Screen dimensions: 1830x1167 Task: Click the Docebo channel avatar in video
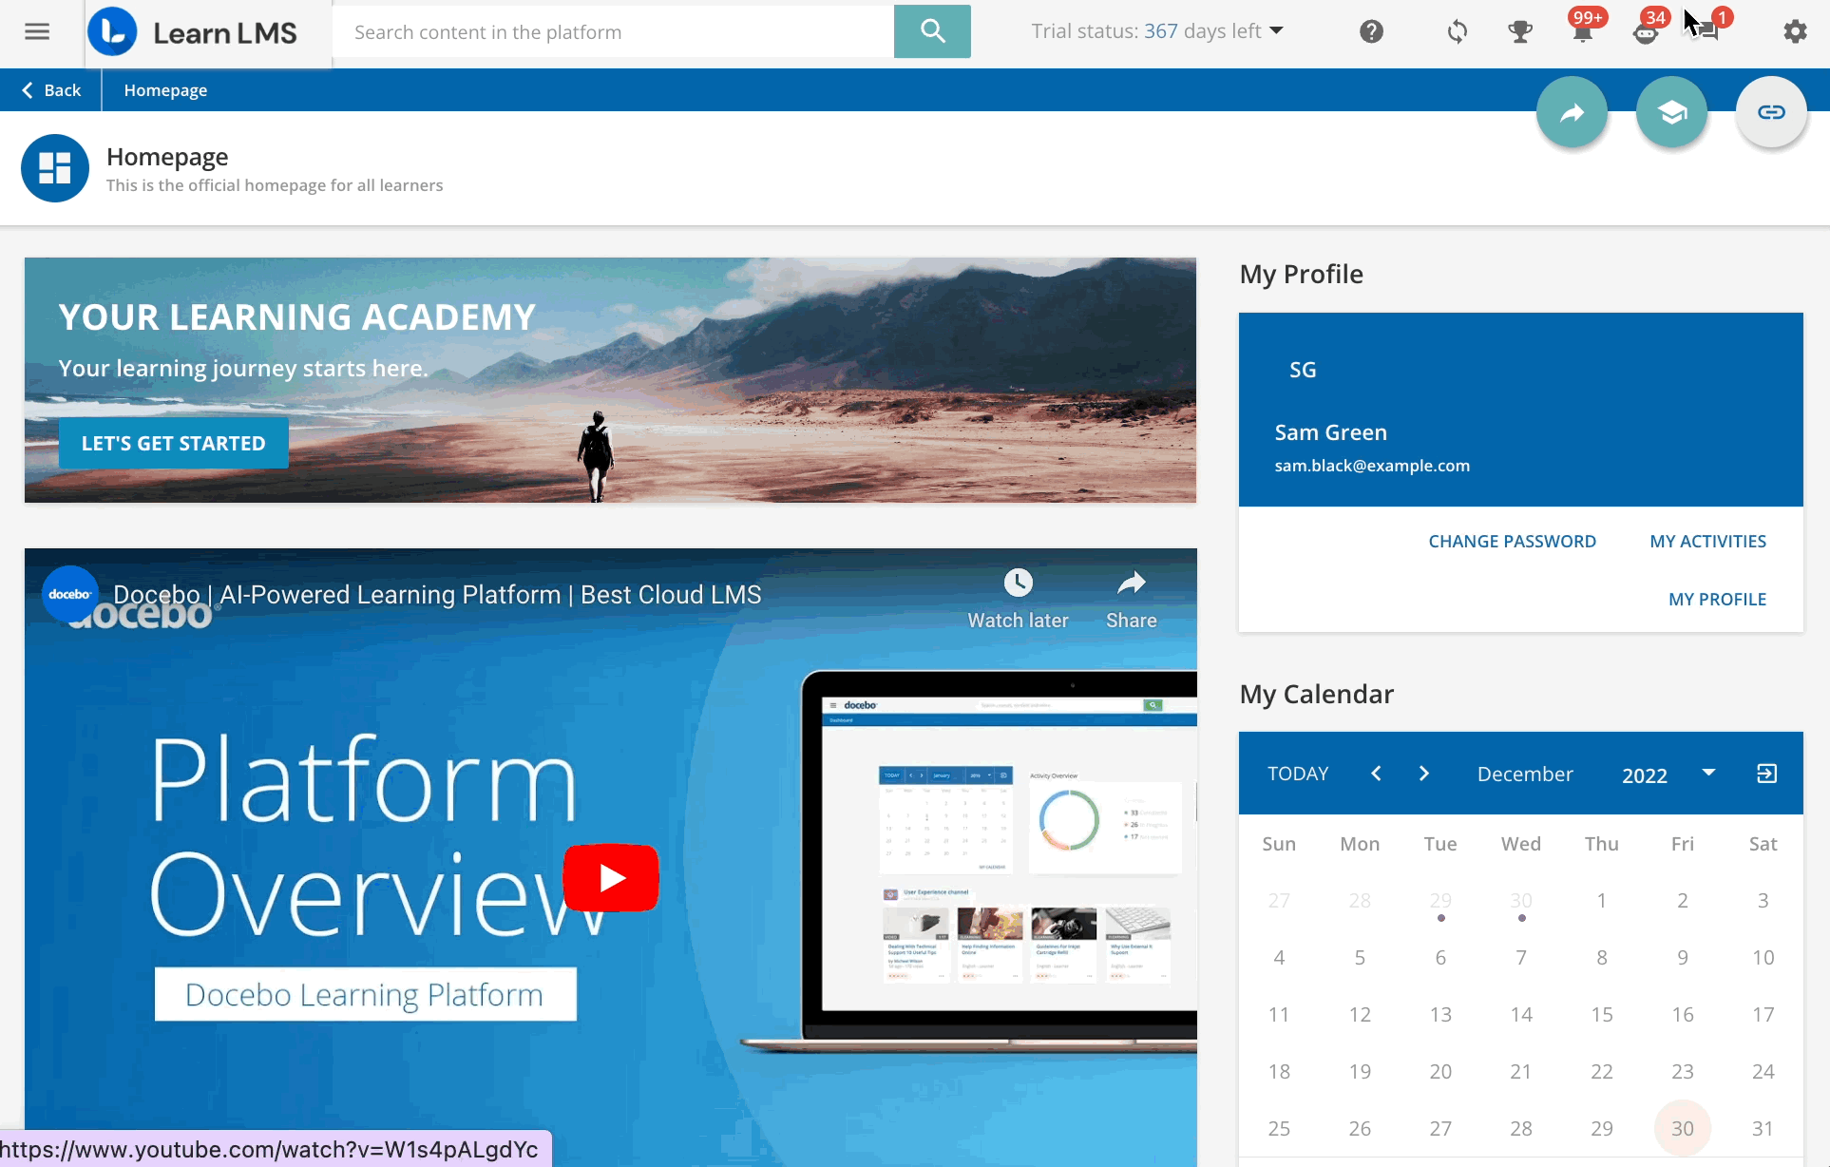[x=70, y=595]
